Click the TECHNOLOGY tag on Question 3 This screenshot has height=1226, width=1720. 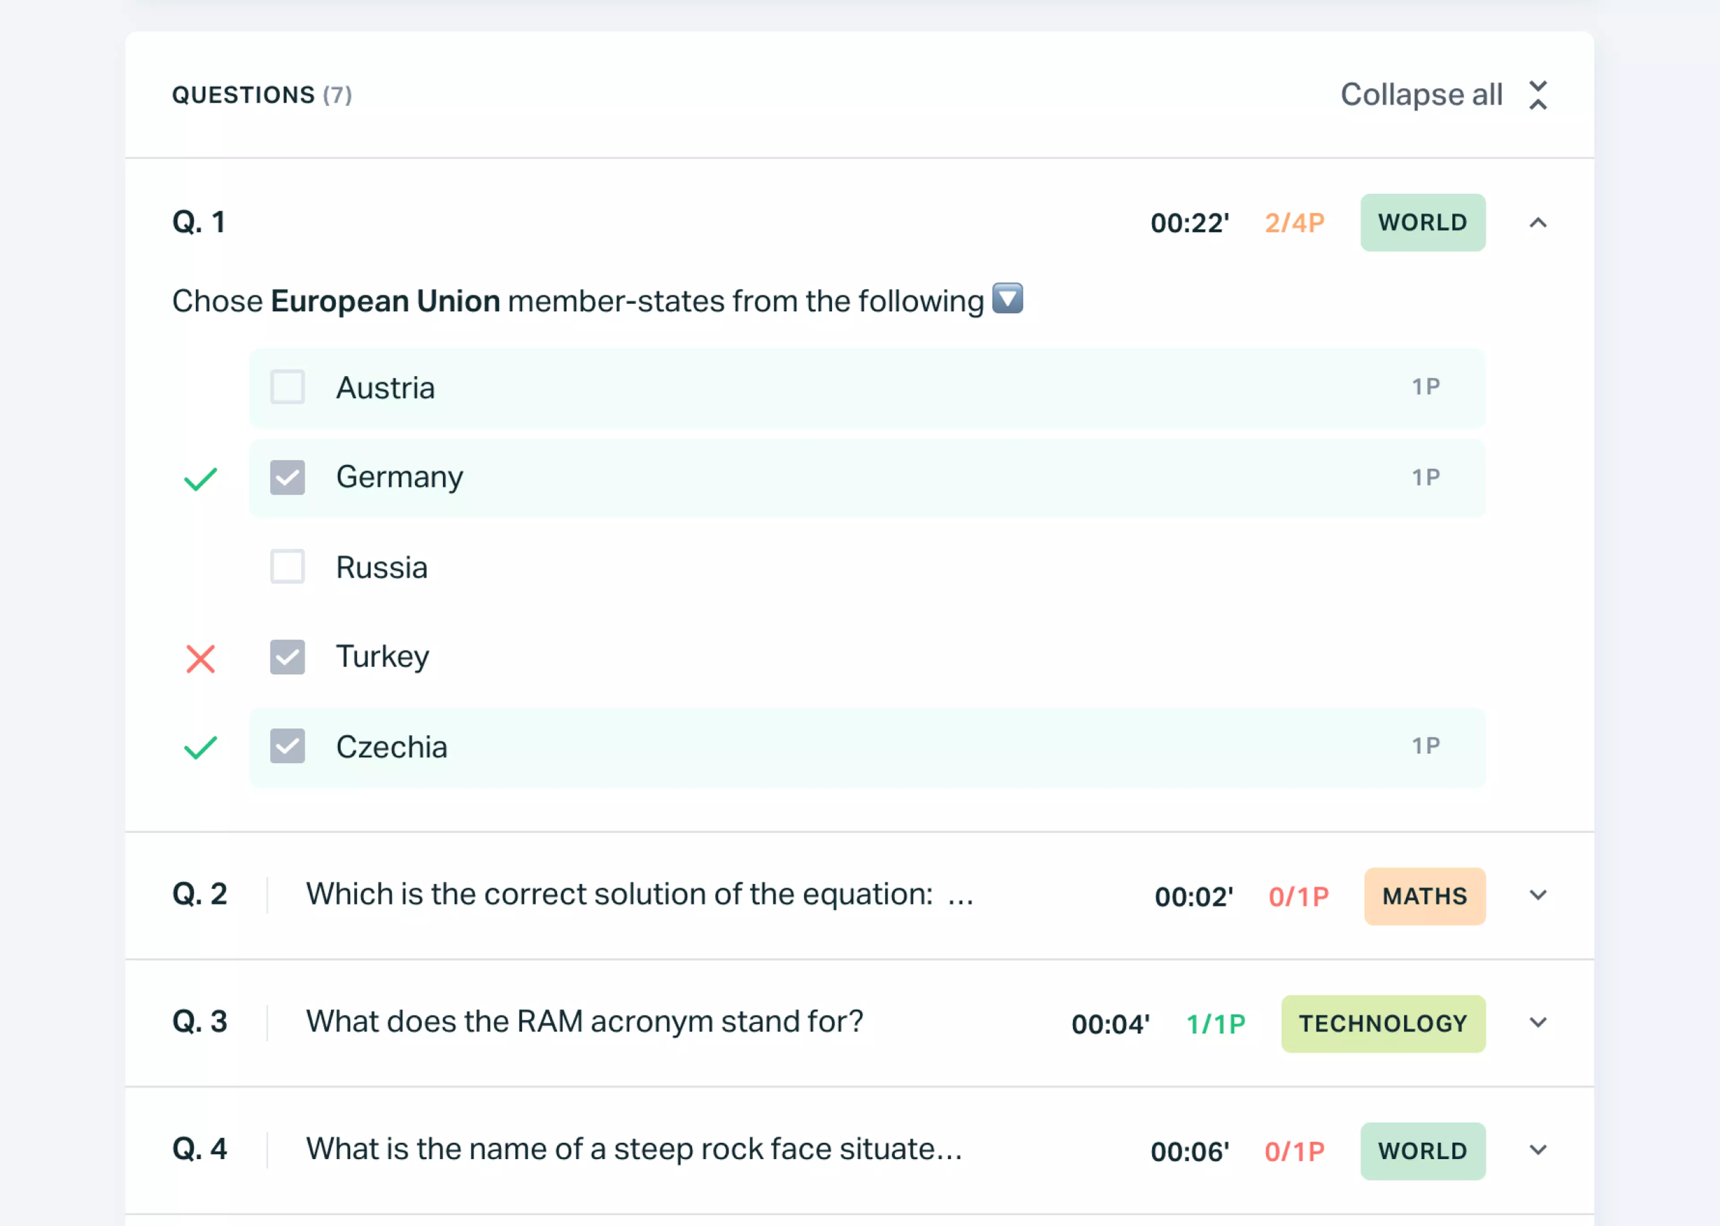pos(1384,1024)
